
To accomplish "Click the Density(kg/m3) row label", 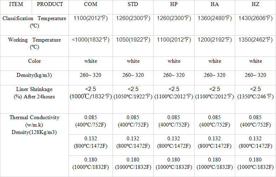I will click(34, 75).
